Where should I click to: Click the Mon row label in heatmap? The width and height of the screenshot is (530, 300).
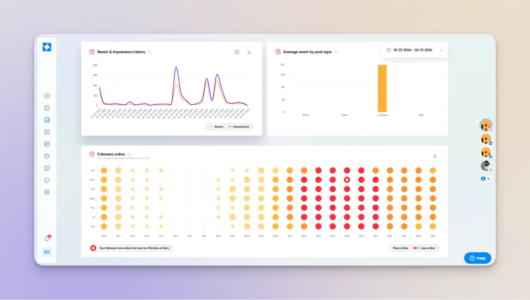tap(93, 180)
